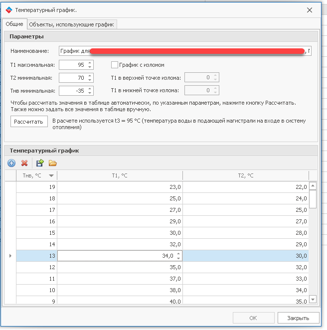Screen dimensions: 327x330
Task: Click the blue plus add row icon
Action: 11,163
